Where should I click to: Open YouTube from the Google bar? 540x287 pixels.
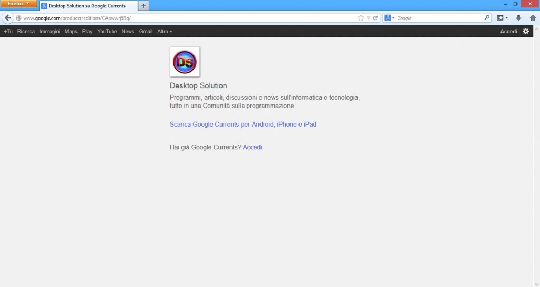point(107,32)
